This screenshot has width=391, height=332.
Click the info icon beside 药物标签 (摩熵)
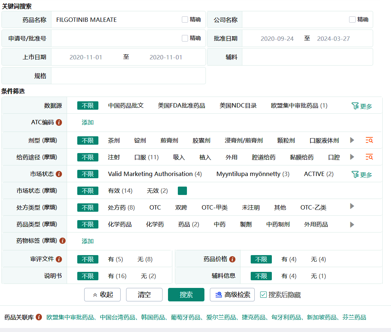tap(62, 241)
